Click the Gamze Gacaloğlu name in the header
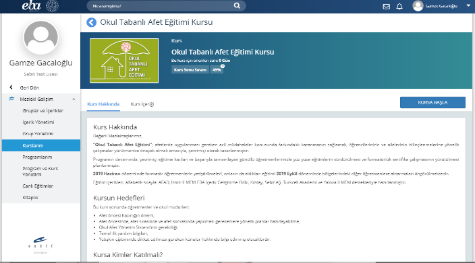The image size is (475, 263). (x=441, y=6)
